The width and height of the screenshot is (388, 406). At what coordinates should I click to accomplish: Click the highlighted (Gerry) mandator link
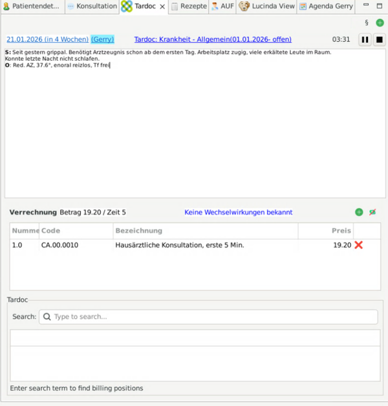(103, 39)
